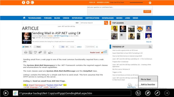Click the page favicon beside address bar
Viewport: 174px width, 97px height.
click(x=15, y=93)
